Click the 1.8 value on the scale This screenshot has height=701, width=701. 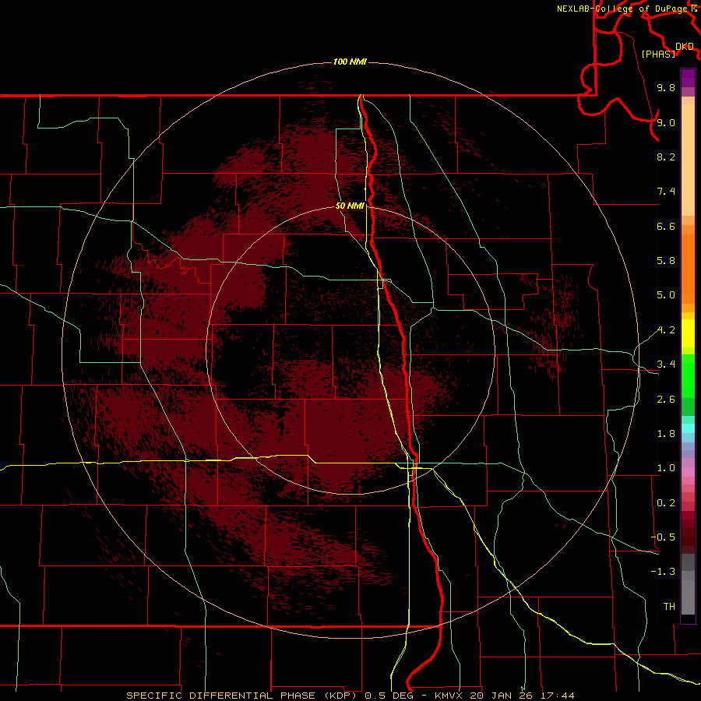(x=666, y=434)
